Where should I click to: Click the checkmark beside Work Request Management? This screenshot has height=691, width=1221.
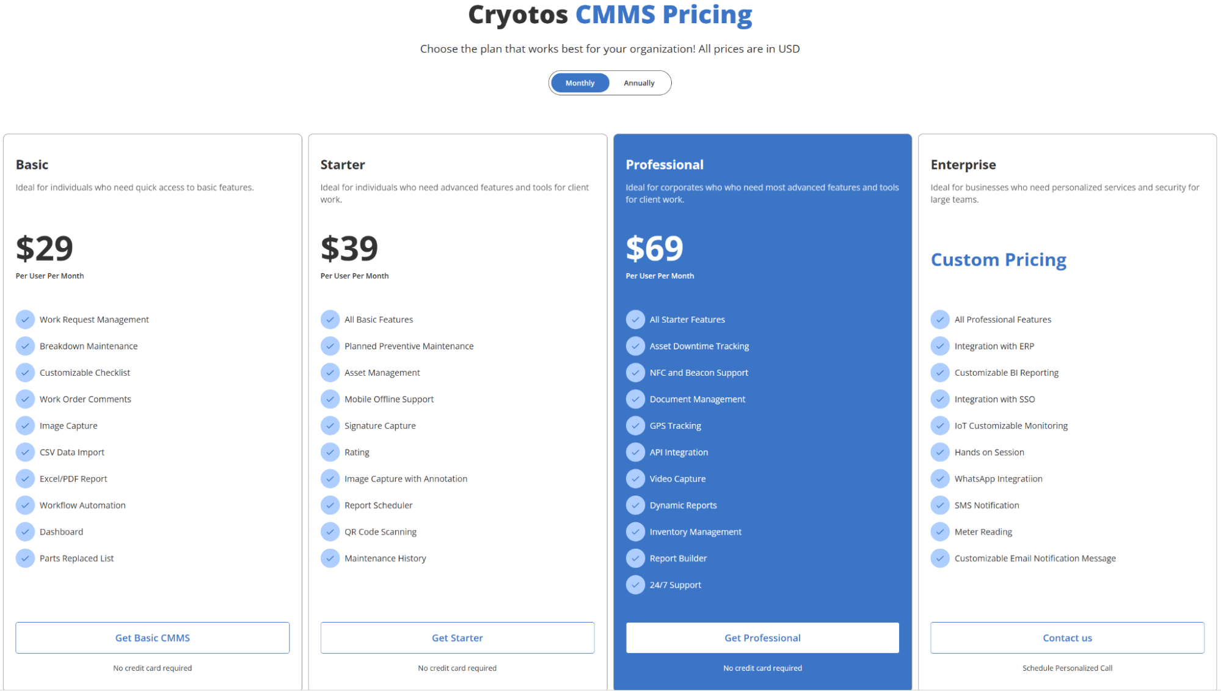pyautogui.click(x=26, y=319)
